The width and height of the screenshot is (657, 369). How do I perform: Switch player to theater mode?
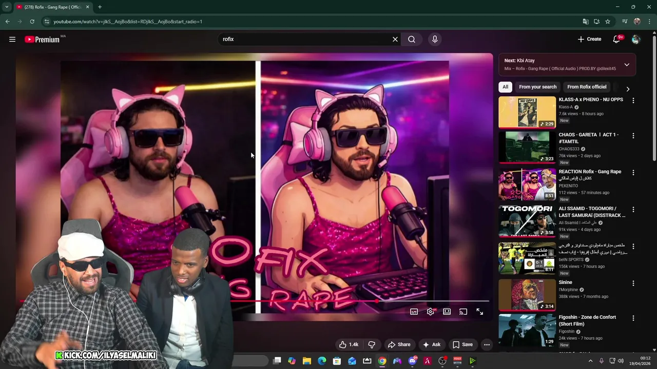447,312
